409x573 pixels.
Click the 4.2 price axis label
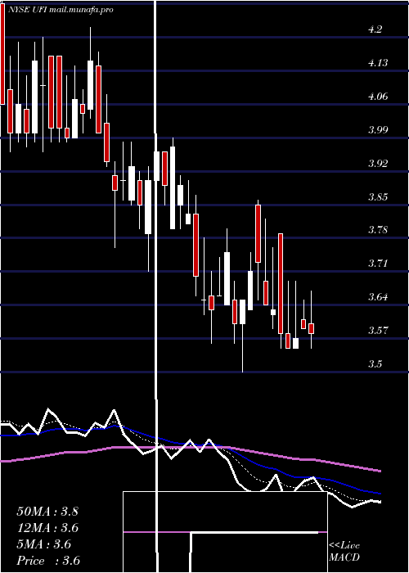tap(375, 29)
